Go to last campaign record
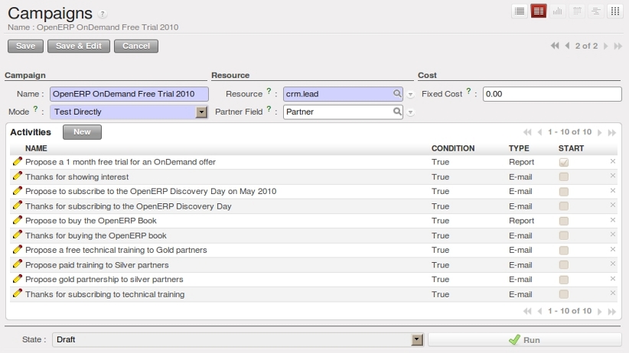Screen dimensions: 629x353 pos(618,46)
